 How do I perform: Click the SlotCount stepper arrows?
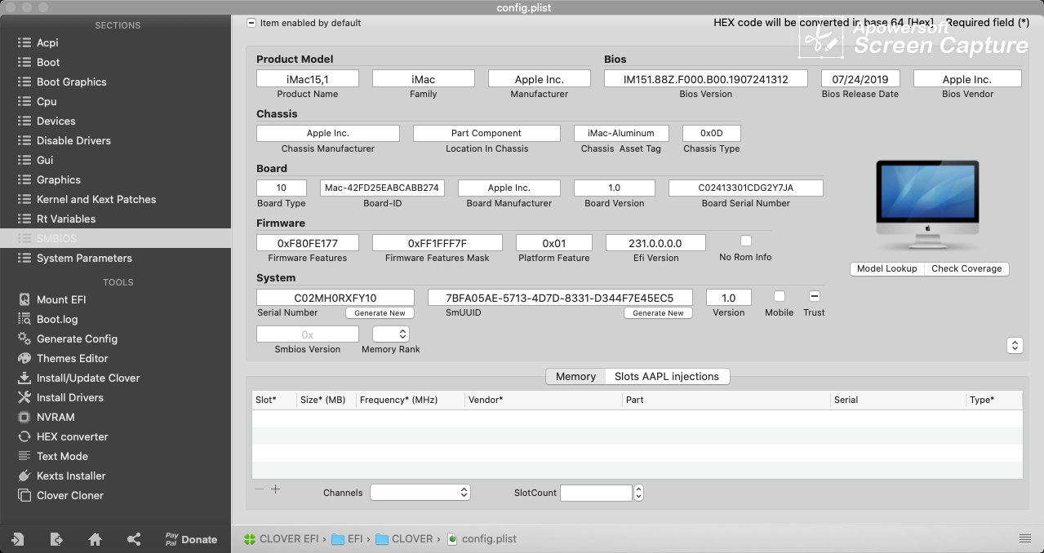click(638, 492)
